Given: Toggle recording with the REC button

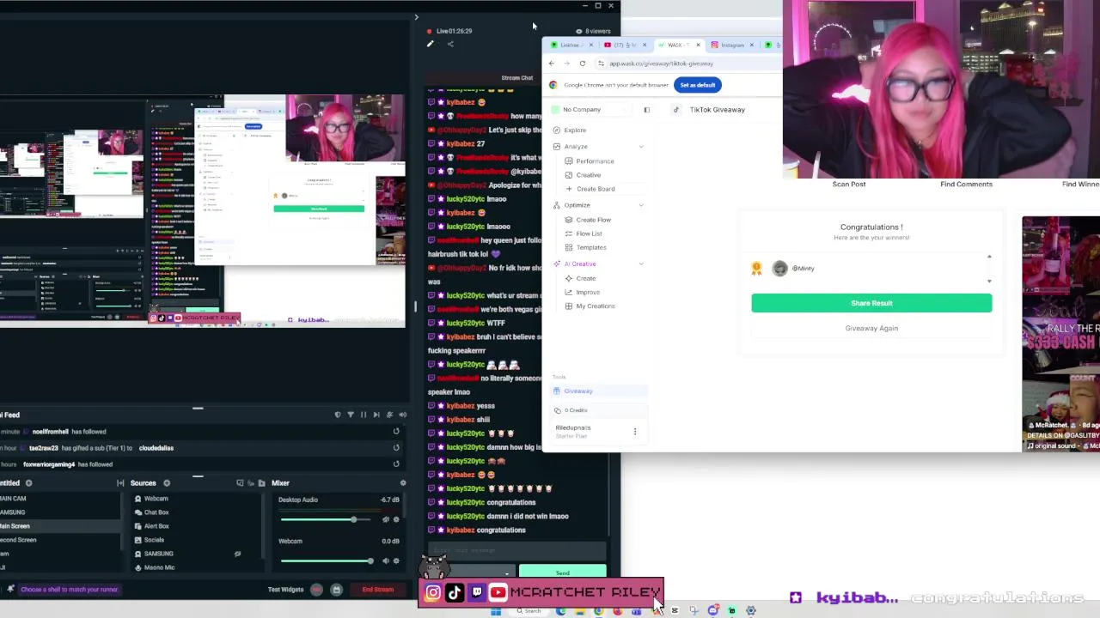Looking at the screenshot, I should pyautogui.click(x=317, y=590).
